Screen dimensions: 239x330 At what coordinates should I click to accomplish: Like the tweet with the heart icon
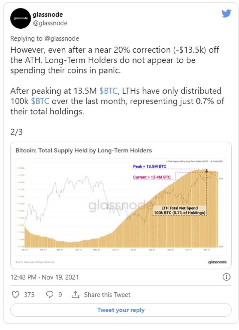[x=16, y=294]
